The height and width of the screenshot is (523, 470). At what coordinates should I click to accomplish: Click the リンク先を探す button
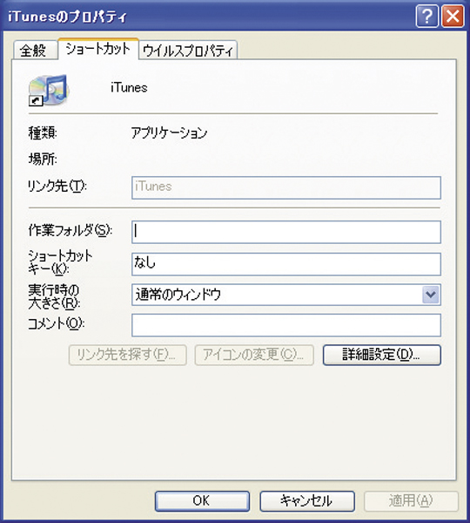click(128, 355)
